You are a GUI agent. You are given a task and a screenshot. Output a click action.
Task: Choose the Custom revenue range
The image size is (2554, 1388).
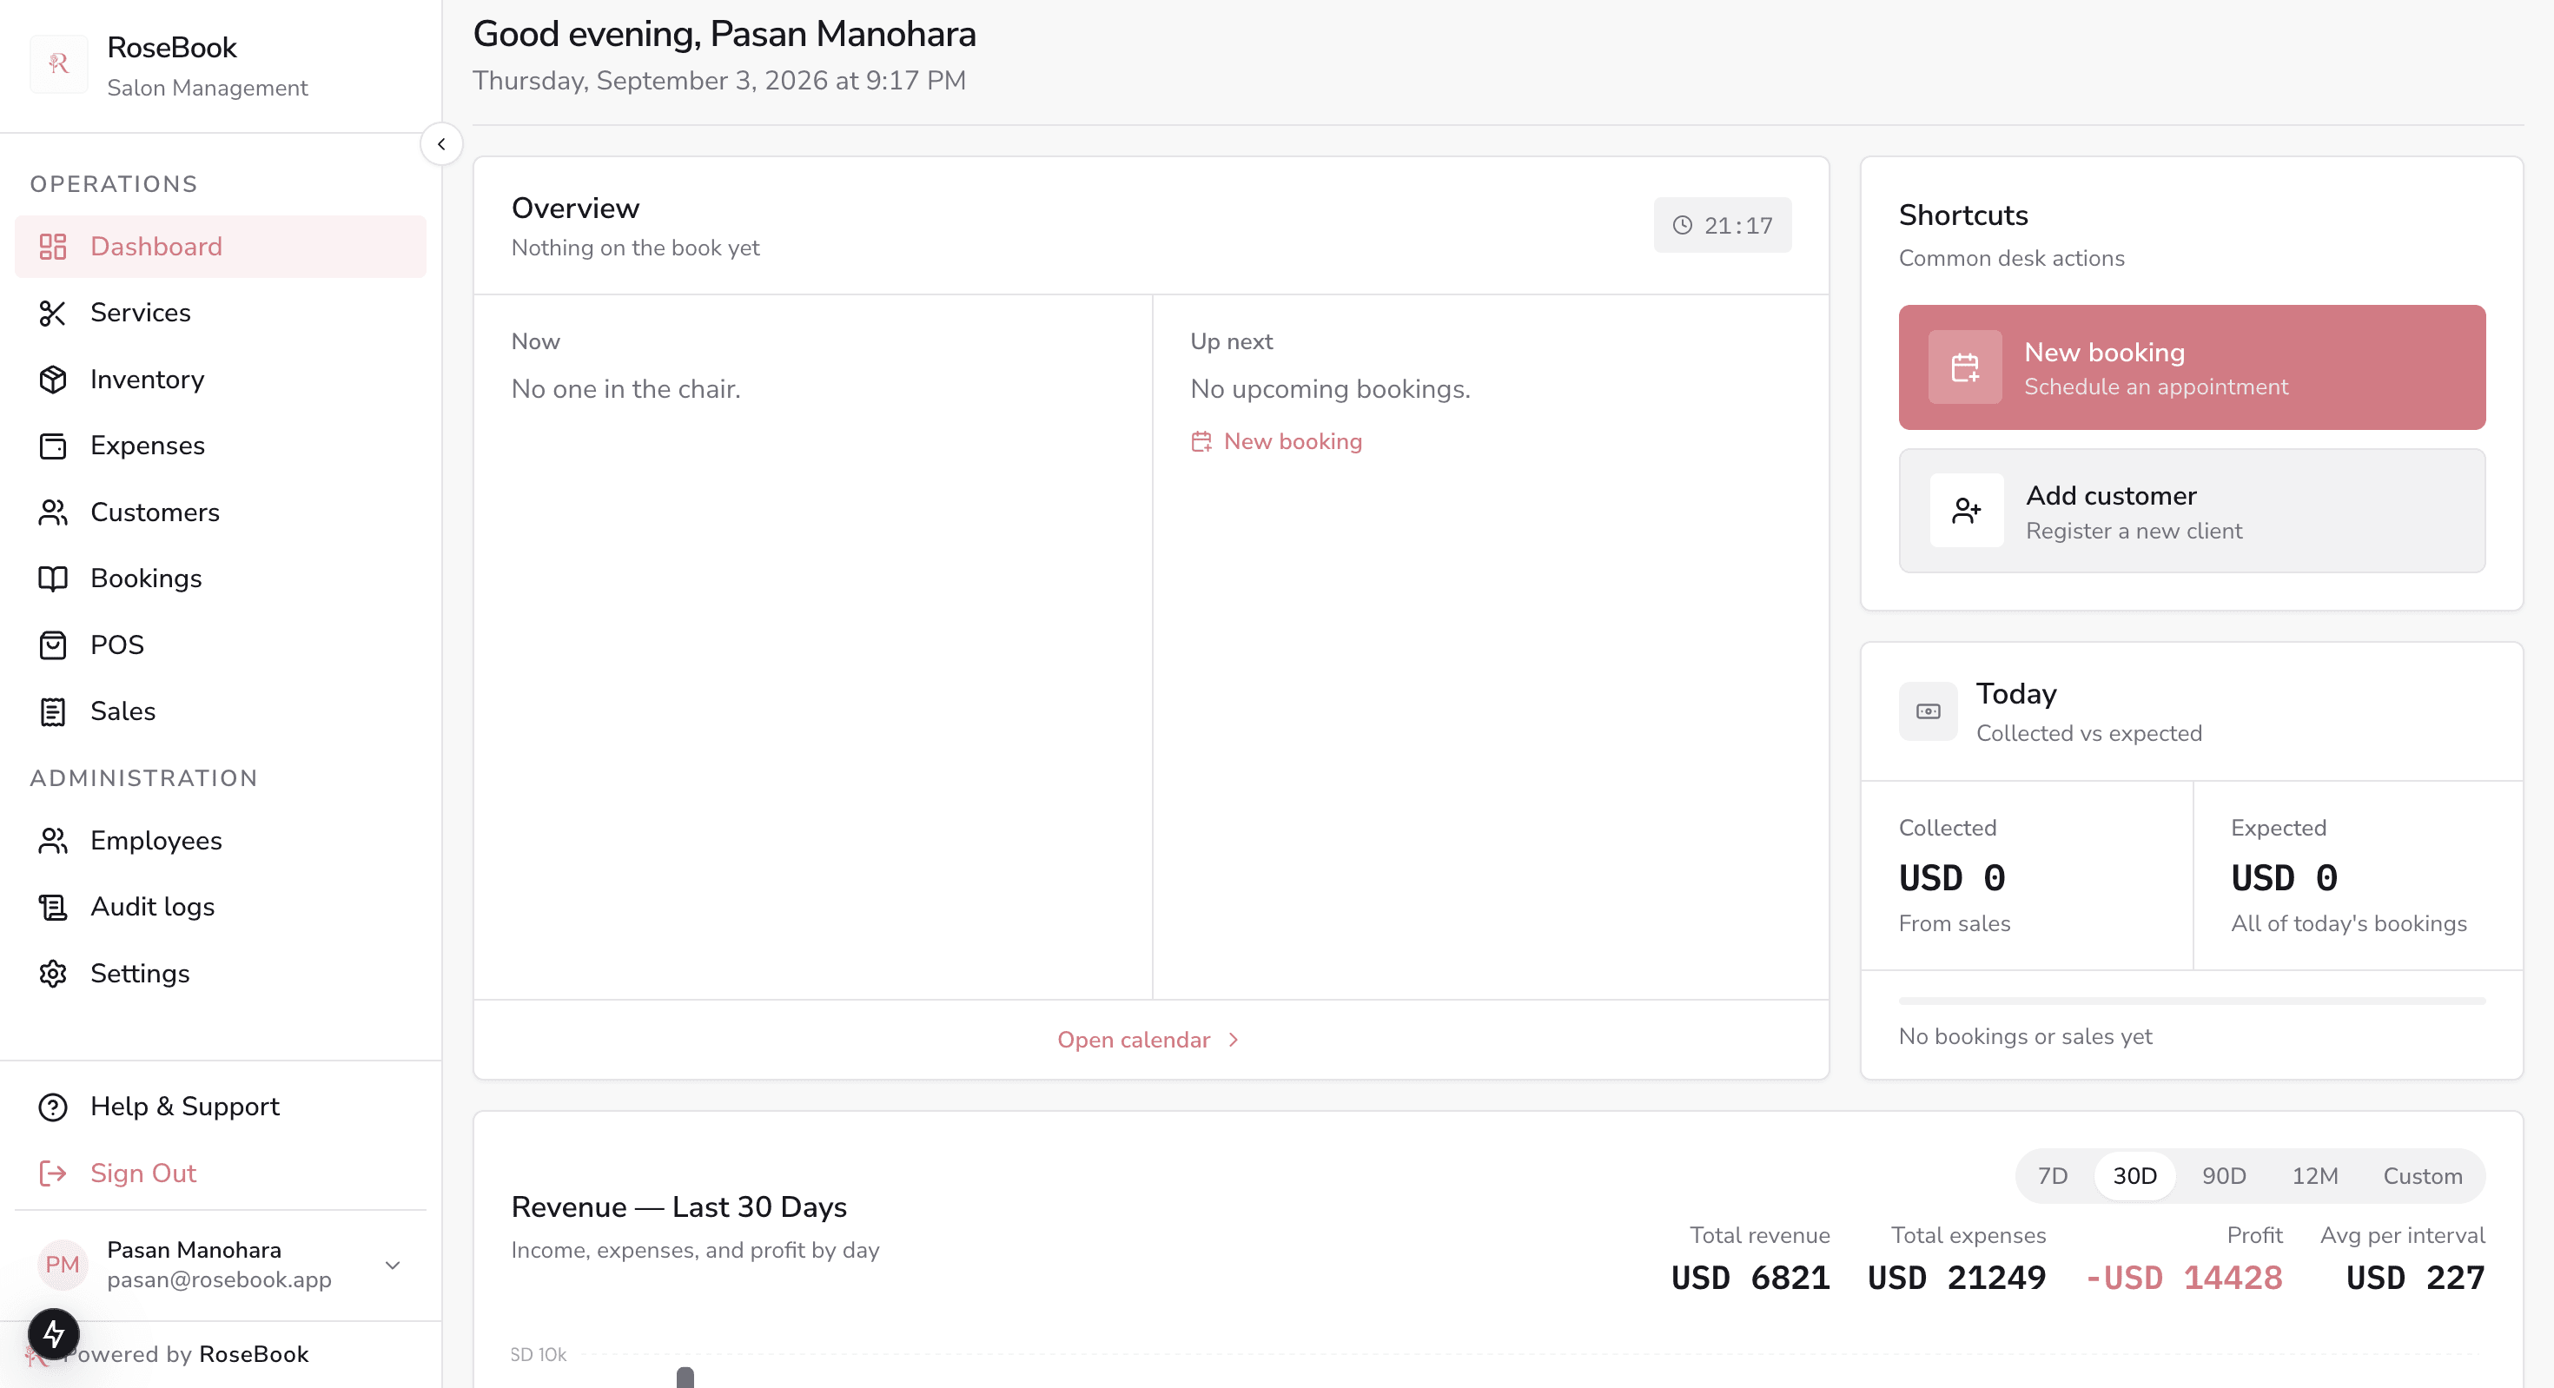coord(2421,1175)
